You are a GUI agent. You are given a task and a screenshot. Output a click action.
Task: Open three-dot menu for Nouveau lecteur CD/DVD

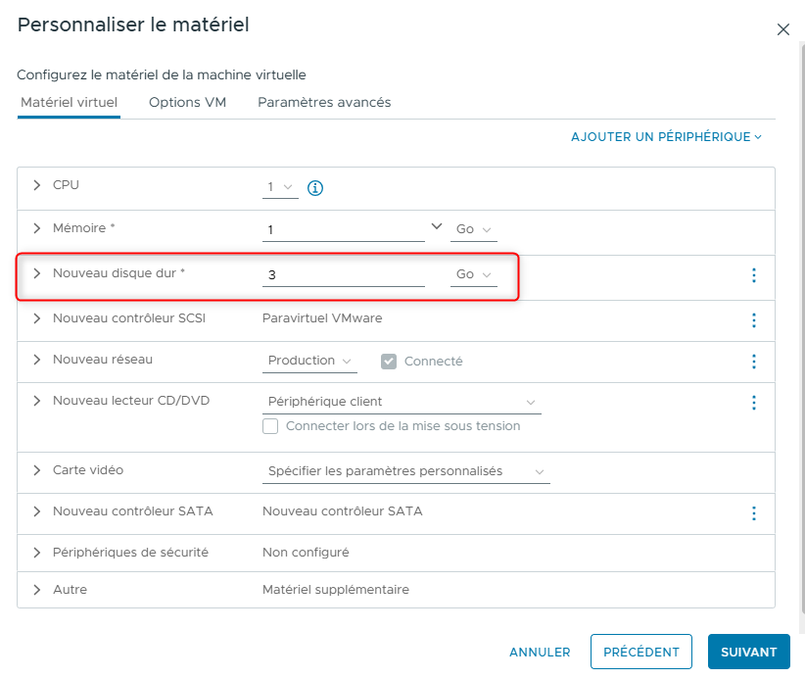(753, 402)
